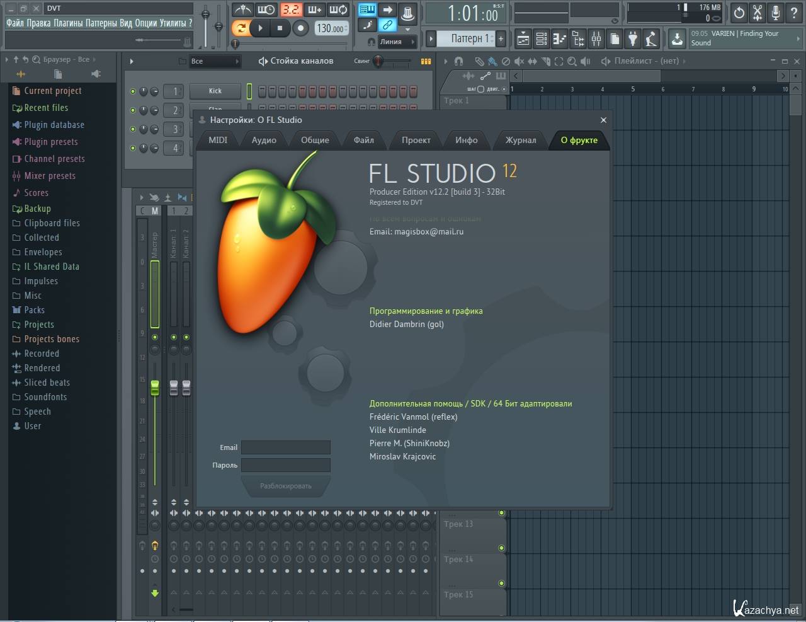Viewport: 806px width, 622px height.
Task: Click the Разблокировать button
Action: pos(285,486)
